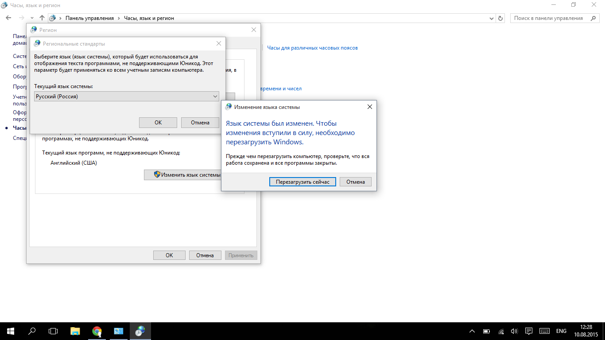Select Панель управления in breadcrumb path
This screenshot has width=605, height=340.
(x=89, y=18)
